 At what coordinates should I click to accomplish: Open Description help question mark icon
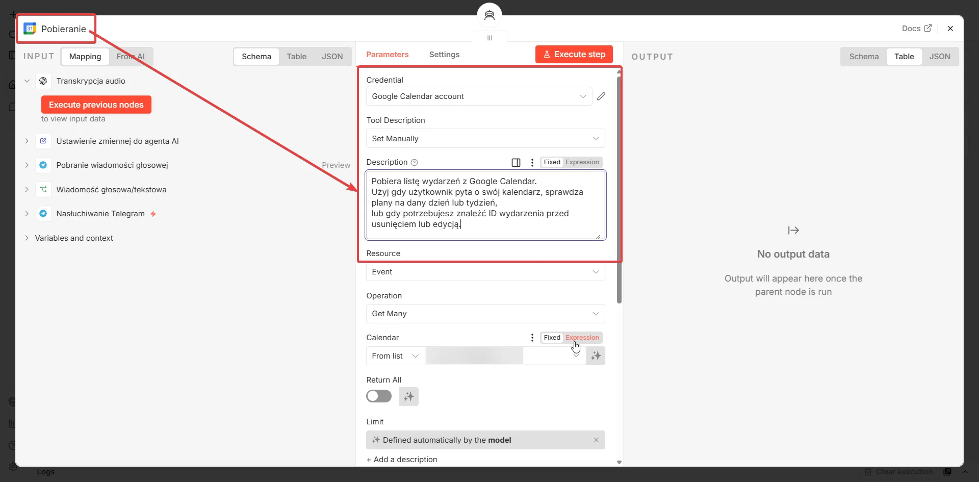click(415, 162)
